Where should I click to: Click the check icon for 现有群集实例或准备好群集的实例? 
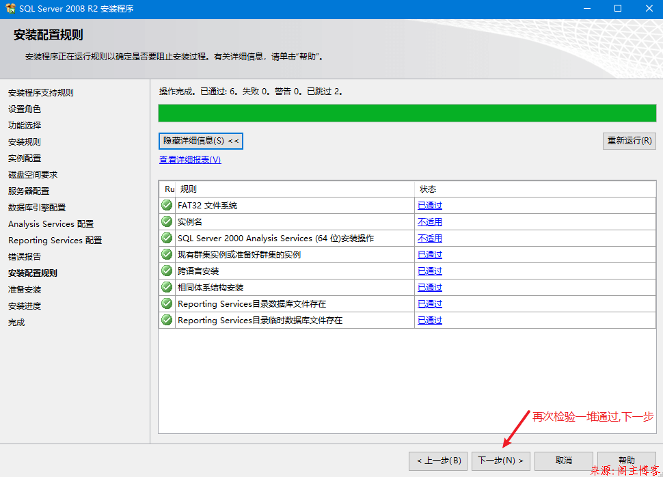(167, 255)
